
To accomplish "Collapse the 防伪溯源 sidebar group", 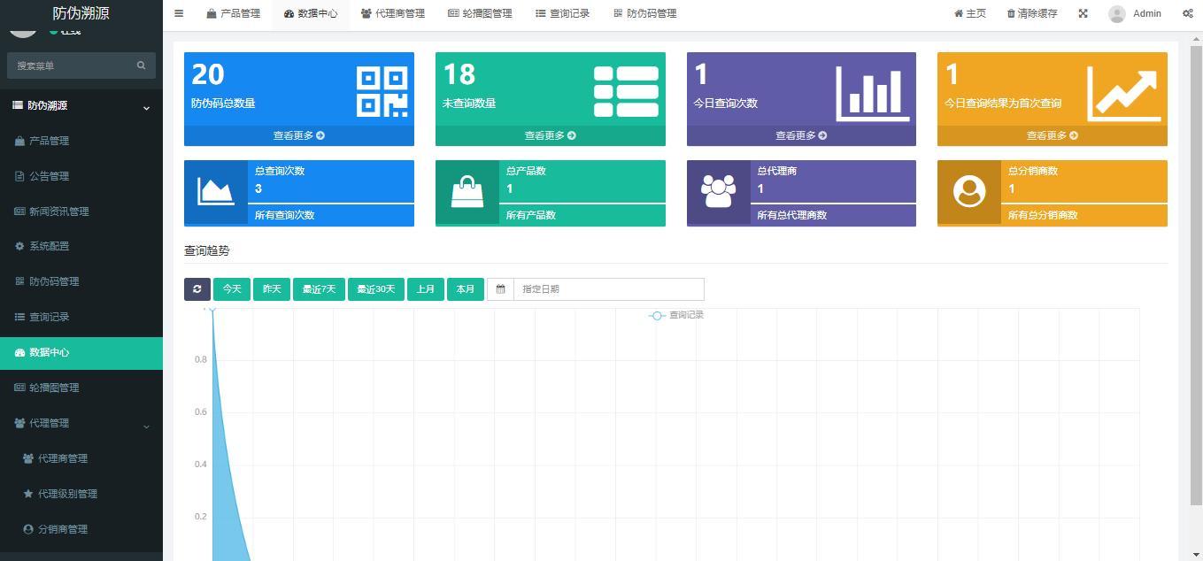I will 81,105.
